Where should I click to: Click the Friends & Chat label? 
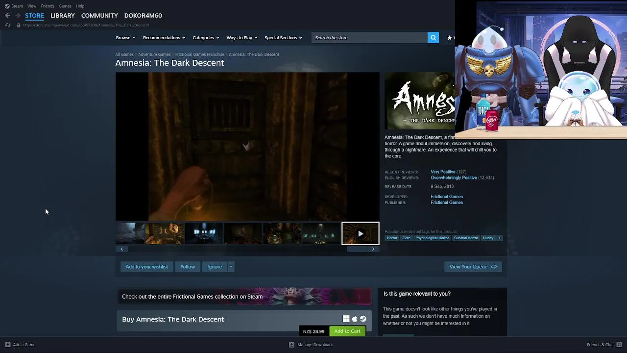[x=601, y=345]
